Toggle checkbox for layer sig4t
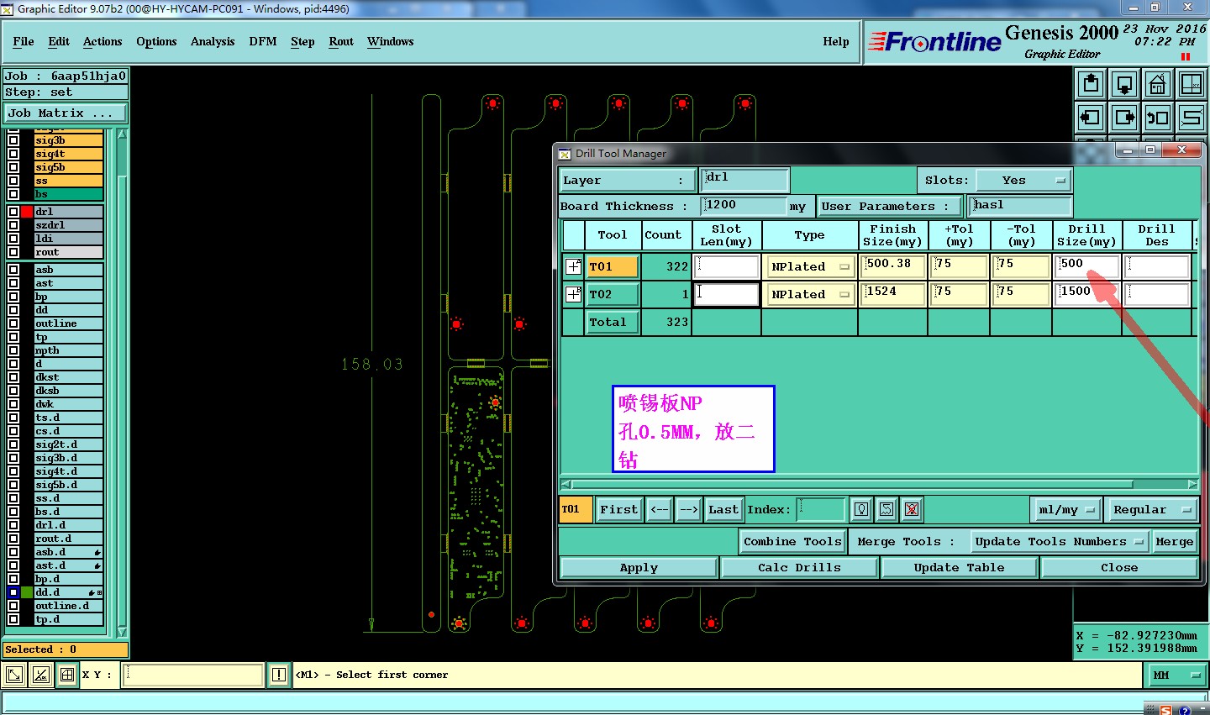The height and width of the screenshot is (715, 1210). click(13, 154)
